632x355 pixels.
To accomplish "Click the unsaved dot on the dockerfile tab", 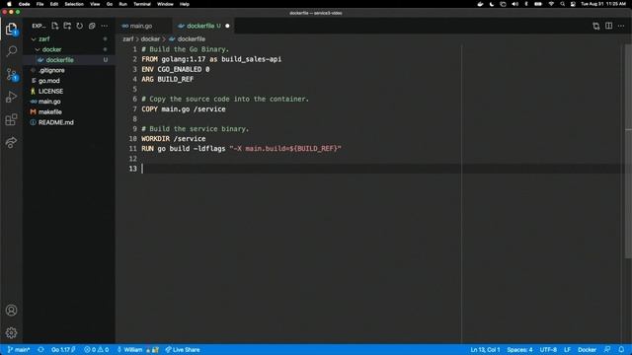I will (227, 26).
